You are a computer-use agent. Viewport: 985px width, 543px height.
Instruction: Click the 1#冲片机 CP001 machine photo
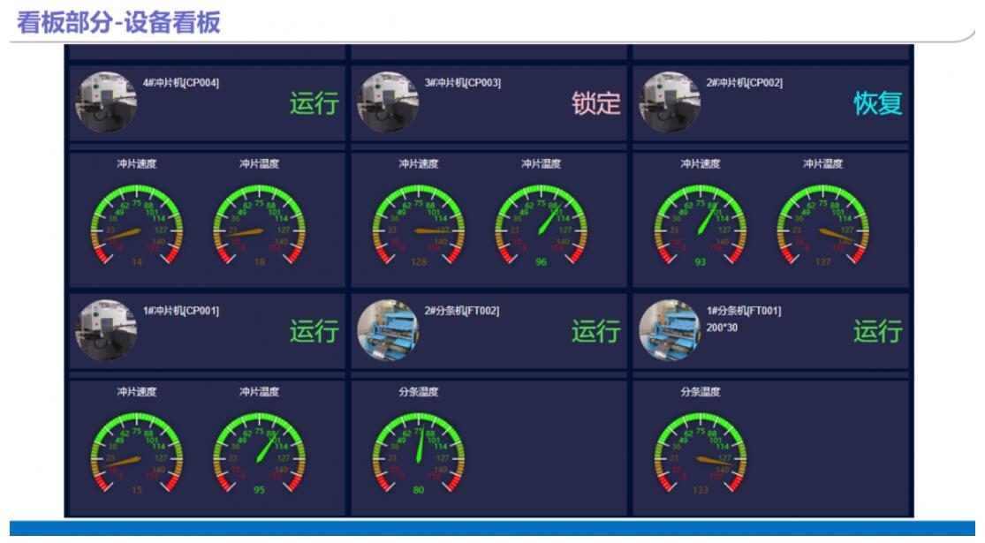pos(107,330)
